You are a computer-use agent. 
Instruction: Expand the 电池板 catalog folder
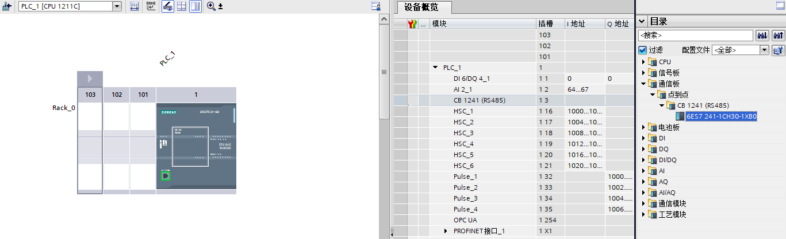tap(643, 127)
